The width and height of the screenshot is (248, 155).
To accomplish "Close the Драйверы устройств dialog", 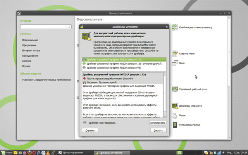I will pyautogui.click(x=167, y=27).
